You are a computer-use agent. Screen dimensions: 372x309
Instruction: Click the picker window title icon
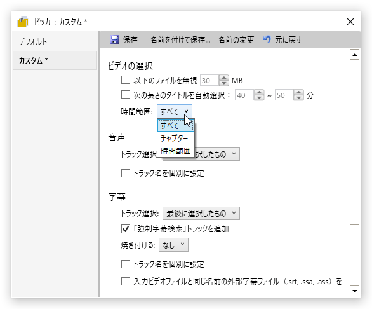click(x=23, y=22)
